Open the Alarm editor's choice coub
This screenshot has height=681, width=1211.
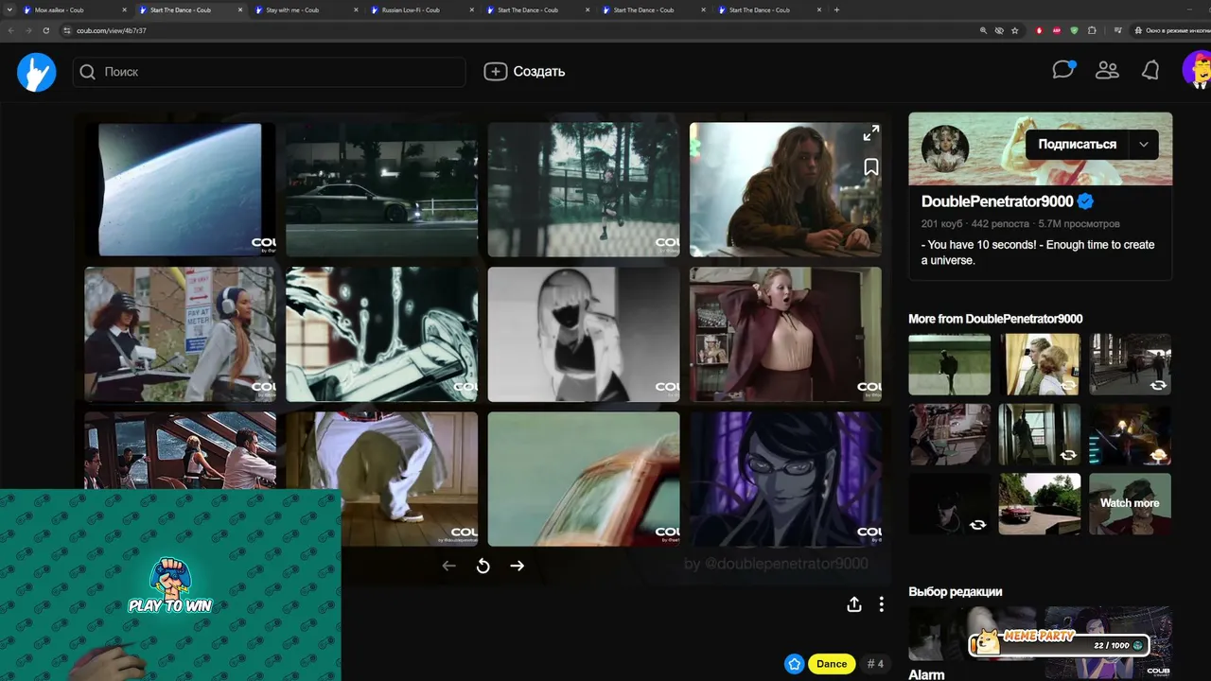point(926,674)
